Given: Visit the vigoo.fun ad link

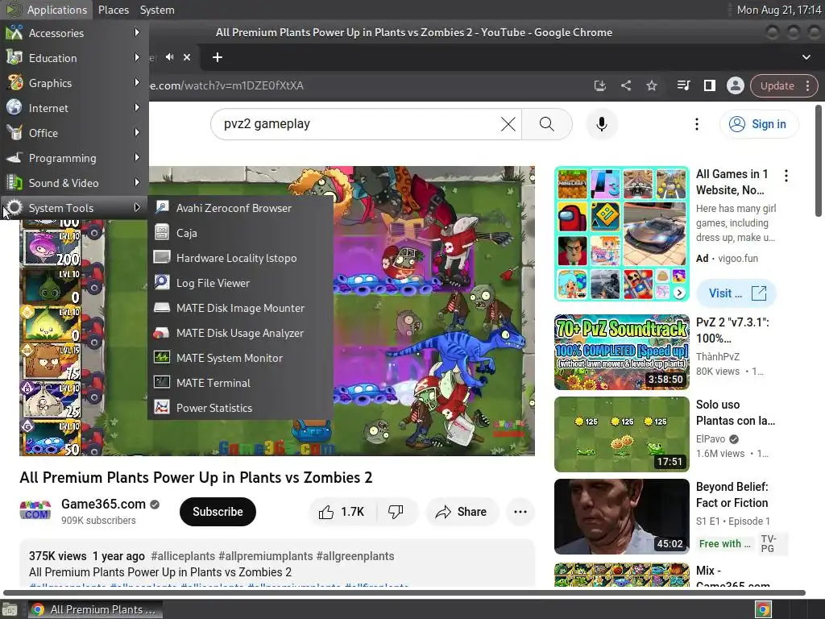Looking at the screenshot, I should click(736, 293).
